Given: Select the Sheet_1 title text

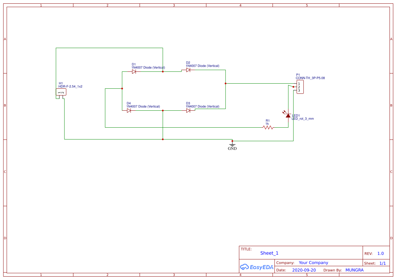Looking at the screenshot, I should click(269, 253).
